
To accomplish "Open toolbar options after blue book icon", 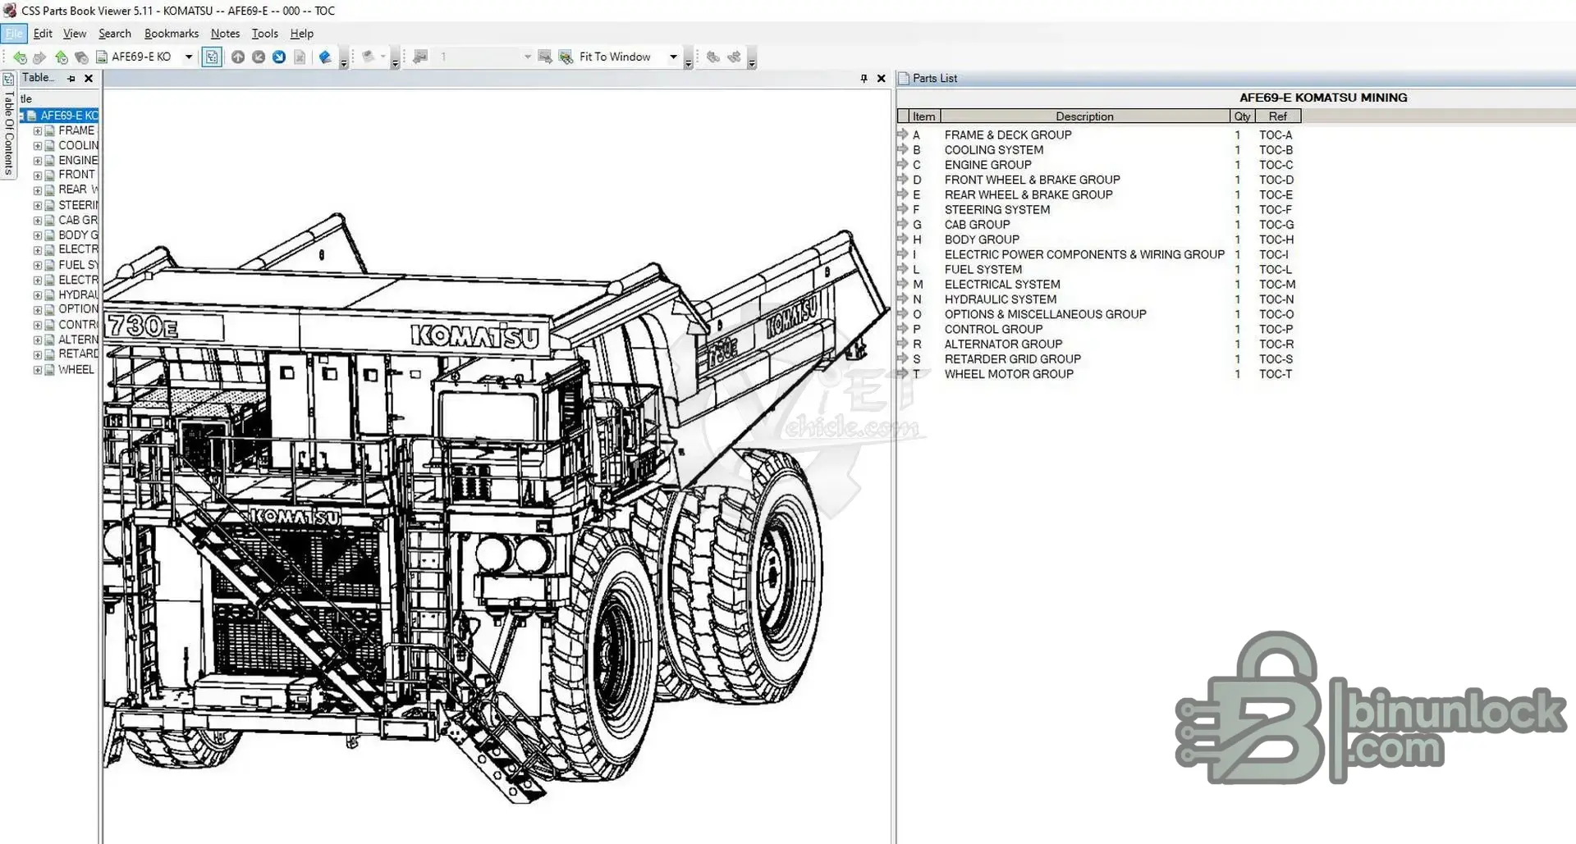I will pyautogui.click(x=344, y=60).
